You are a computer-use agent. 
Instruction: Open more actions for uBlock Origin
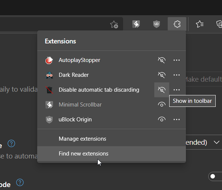point(177,119)
